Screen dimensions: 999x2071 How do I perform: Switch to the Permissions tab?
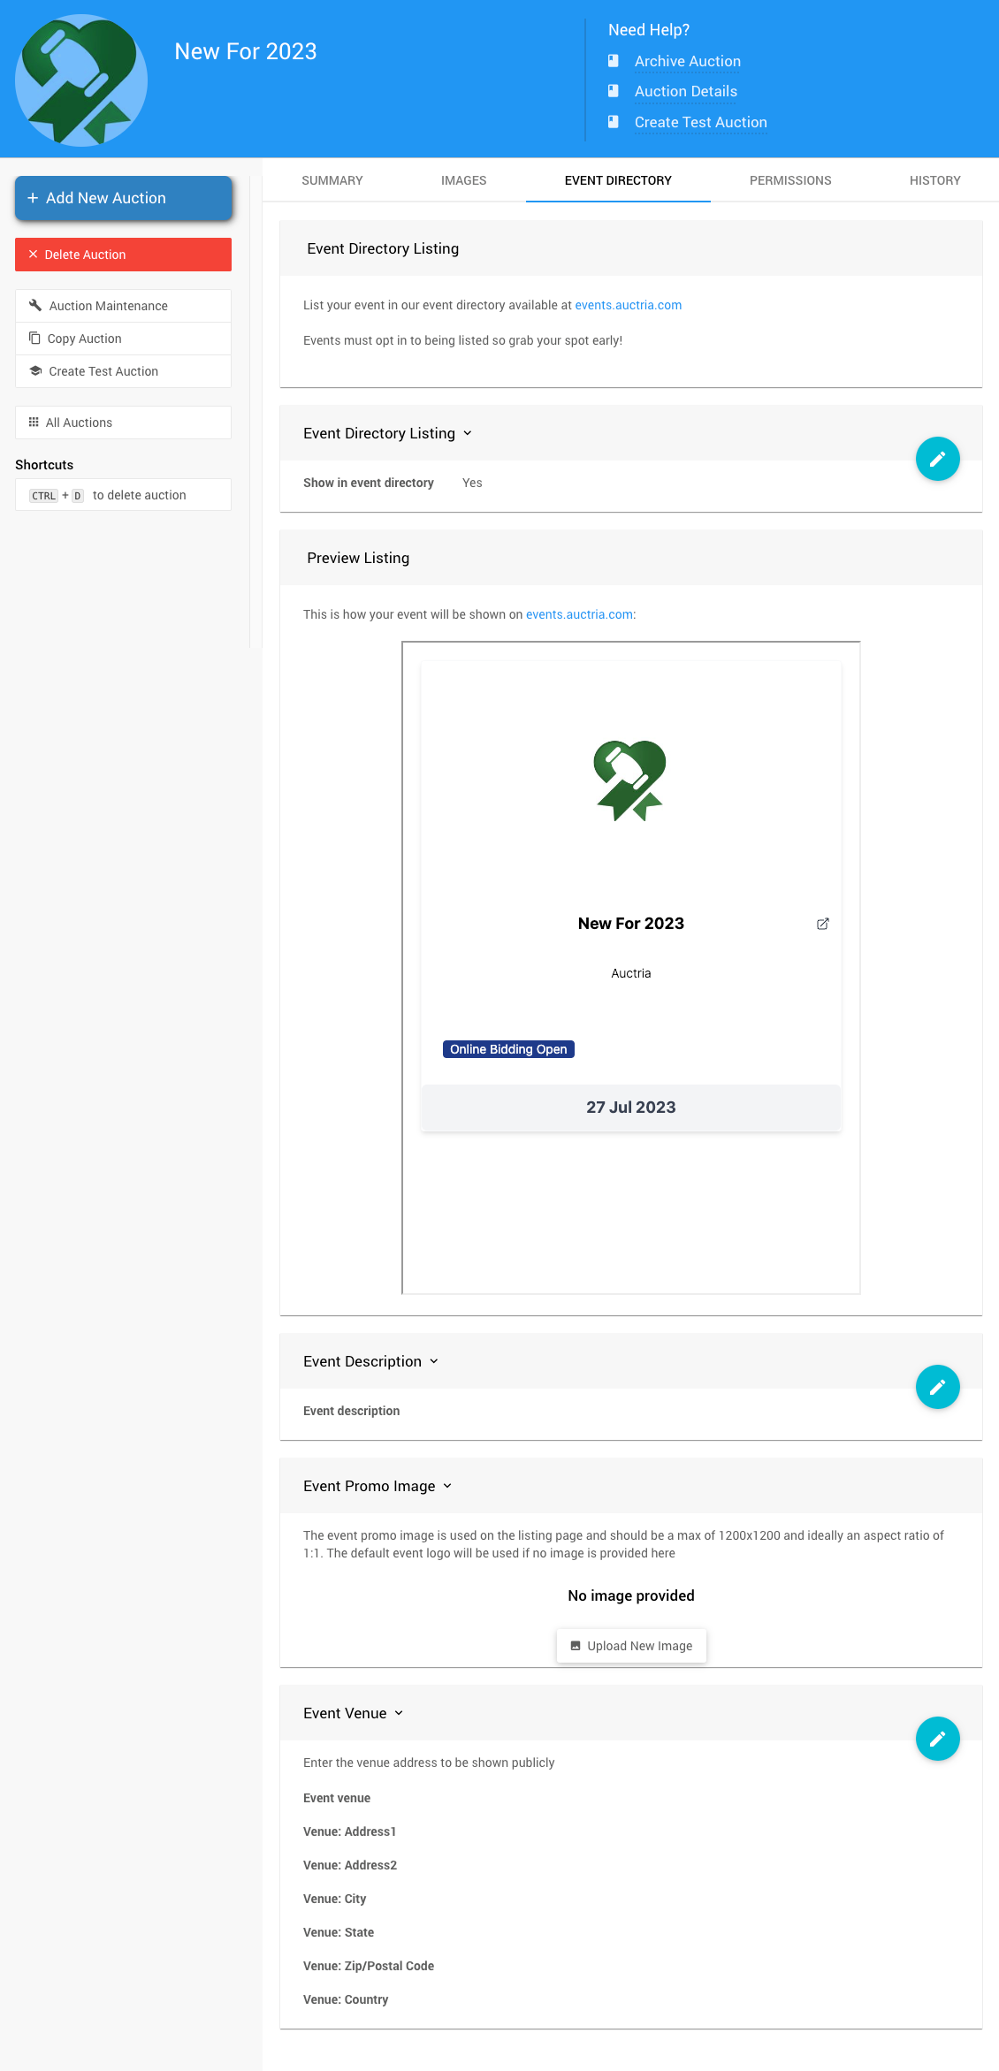coord(790,180)
